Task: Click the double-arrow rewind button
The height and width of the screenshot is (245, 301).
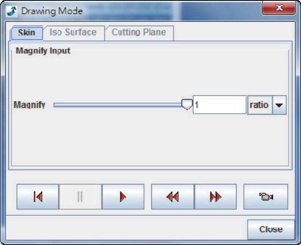Action: tap(172, 197)
